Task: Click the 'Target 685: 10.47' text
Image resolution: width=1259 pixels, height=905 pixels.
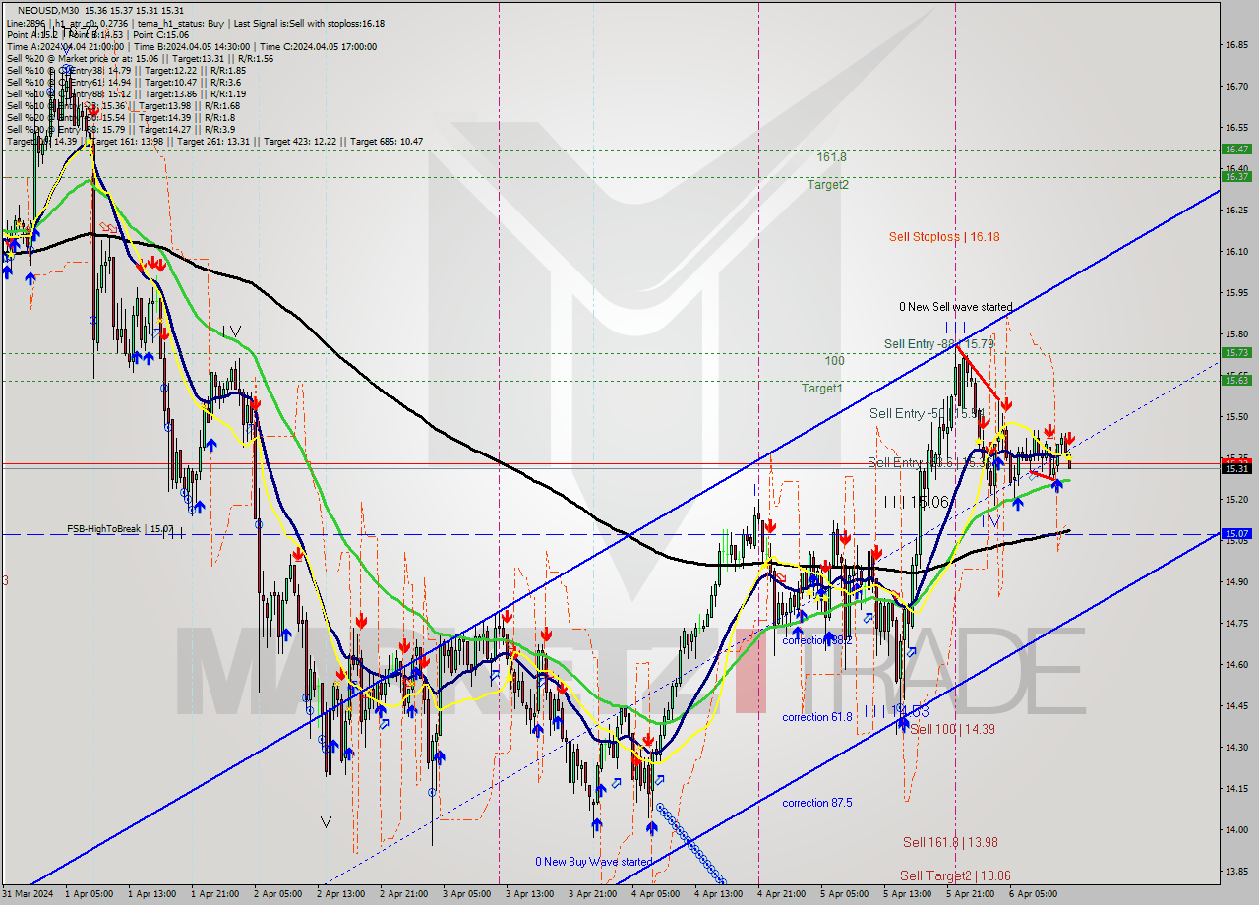Action: point(387,141)
